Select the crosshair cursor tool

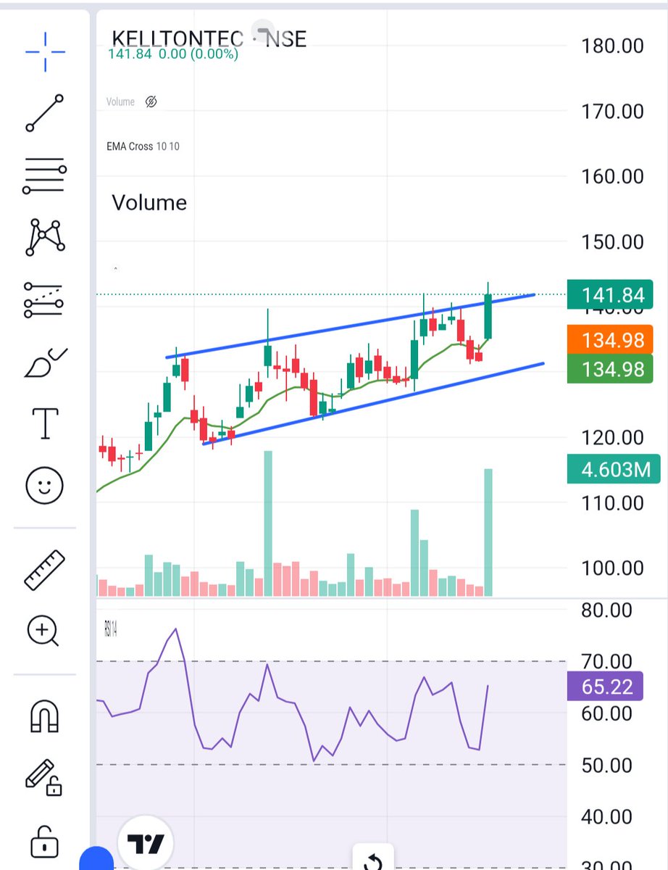[x=46, y=51]
